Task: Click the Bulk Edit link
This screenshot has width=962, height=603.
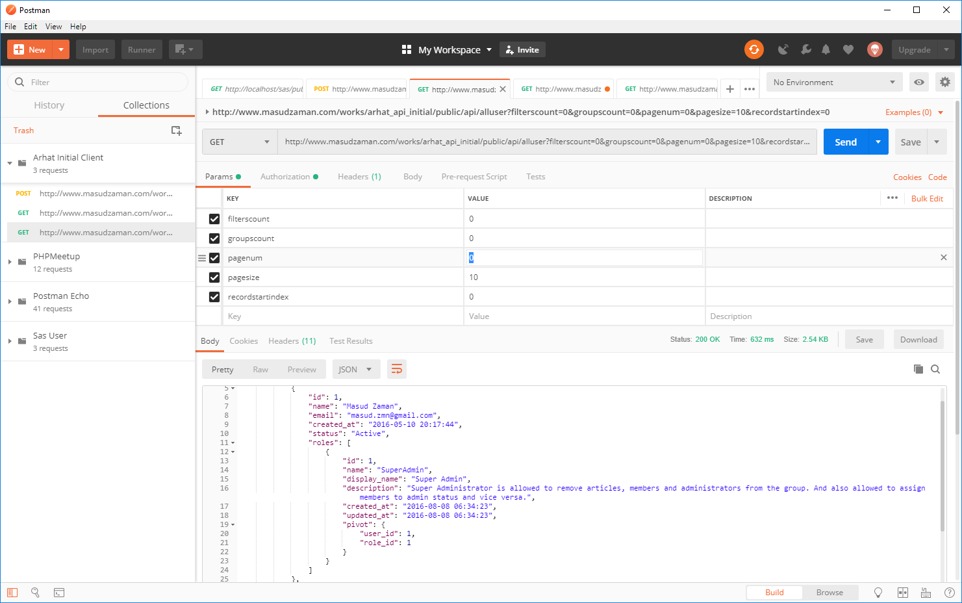Action: [x=927, y=199]
